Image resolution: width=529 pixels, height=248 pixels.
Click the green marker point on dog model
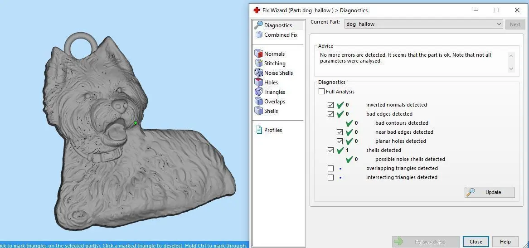click(x=135, y=123)
